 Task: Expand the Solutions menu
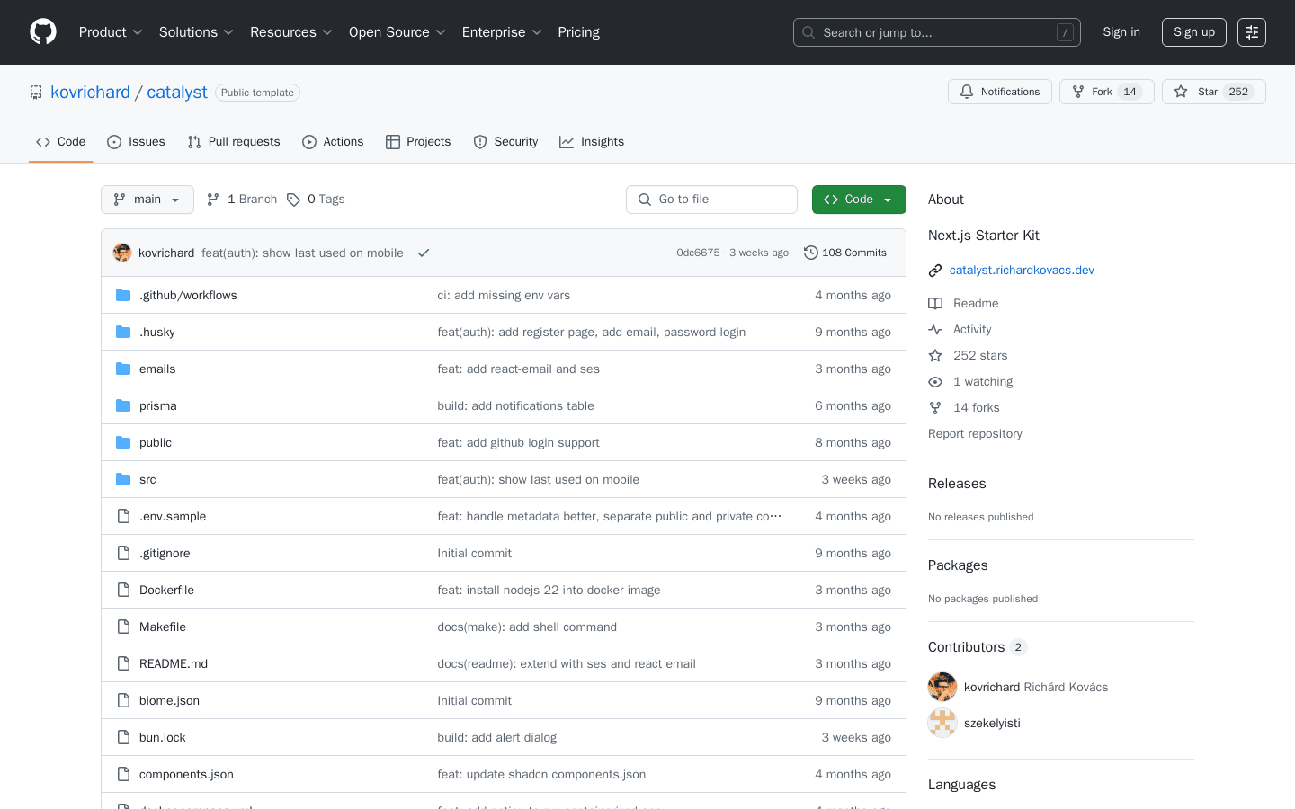[196, 32]
